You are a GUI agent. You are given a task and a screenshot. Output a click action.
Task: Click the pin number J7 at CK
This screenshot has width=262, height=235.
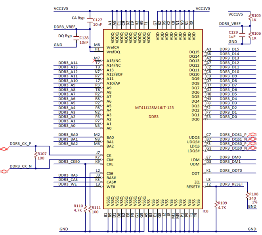(x=98, y=152)
